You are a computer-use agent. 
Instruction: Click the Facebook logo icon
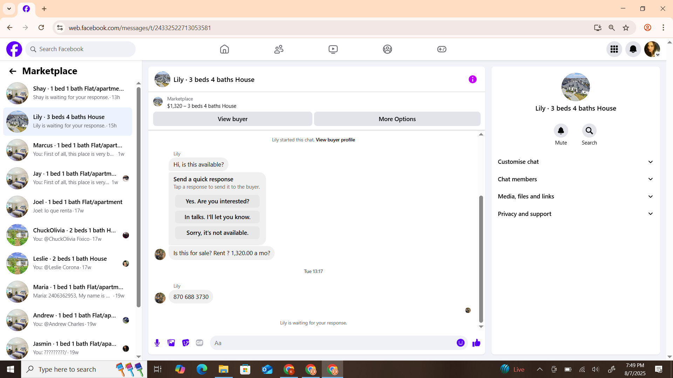coord(14,49)
